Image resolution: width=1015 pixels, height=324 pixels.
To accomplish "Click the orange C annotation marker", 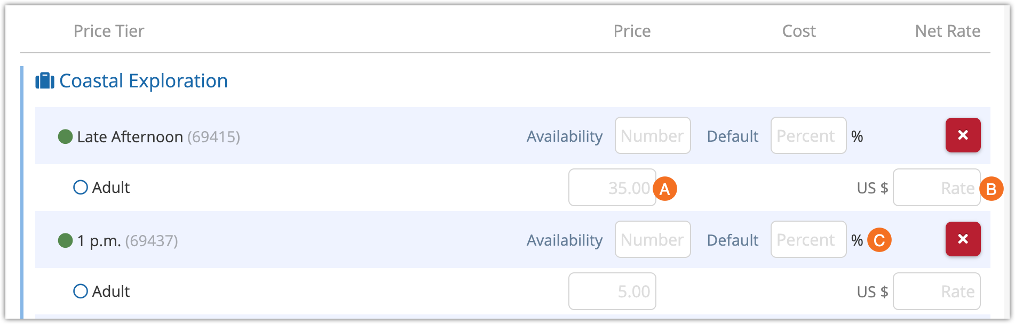I will [x=879, y=240].
